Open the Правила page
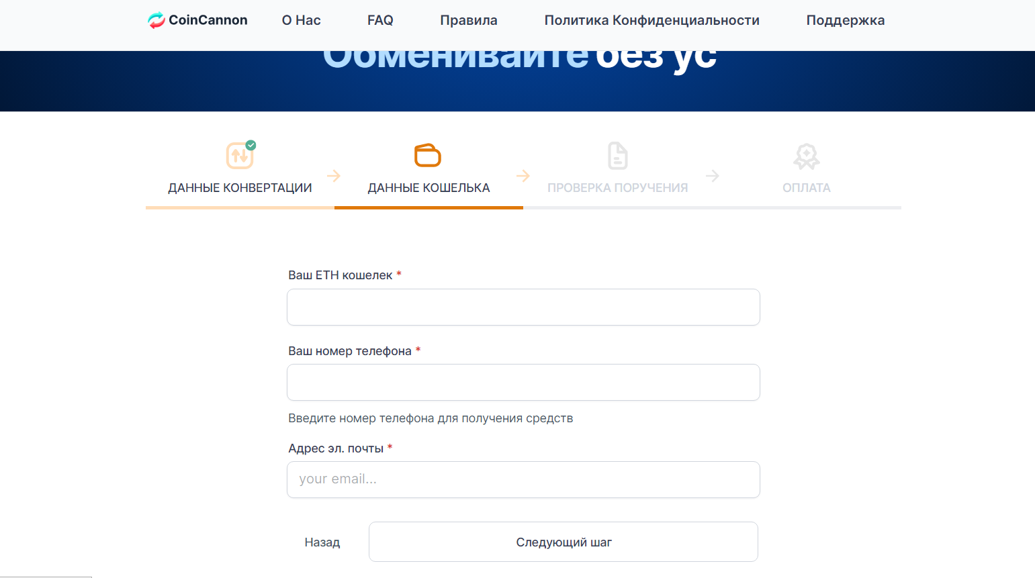Screen dimensions: 1035x578 [468, 20]
